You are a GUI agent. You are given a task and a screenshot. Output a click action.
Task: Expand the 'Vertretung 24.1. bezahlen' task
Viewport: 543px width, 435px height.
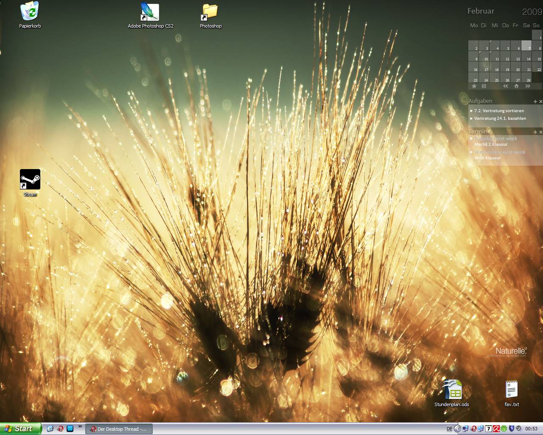pyautogui.click(x=471, y=119)
